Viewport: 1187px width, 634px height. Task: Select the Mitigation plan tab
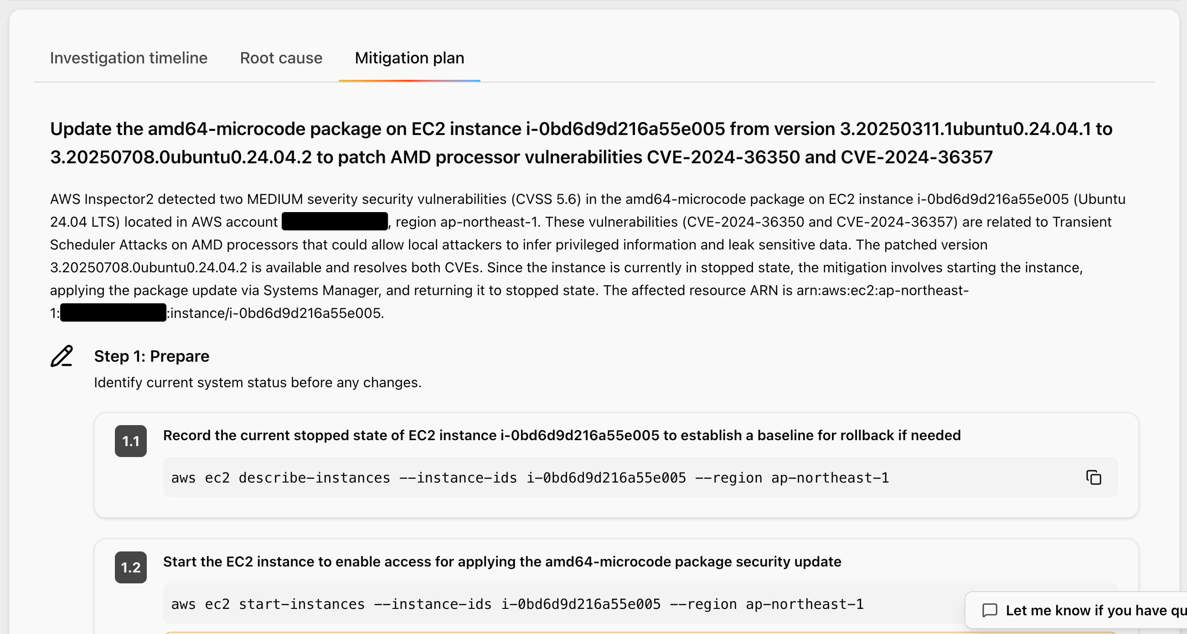(x=409, y=58)
